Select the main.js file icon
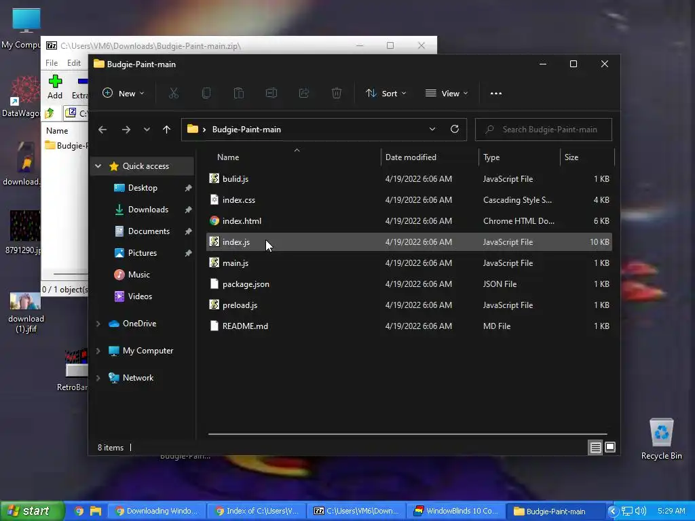This screenshot has width=695, height=521. pos(214,263)
